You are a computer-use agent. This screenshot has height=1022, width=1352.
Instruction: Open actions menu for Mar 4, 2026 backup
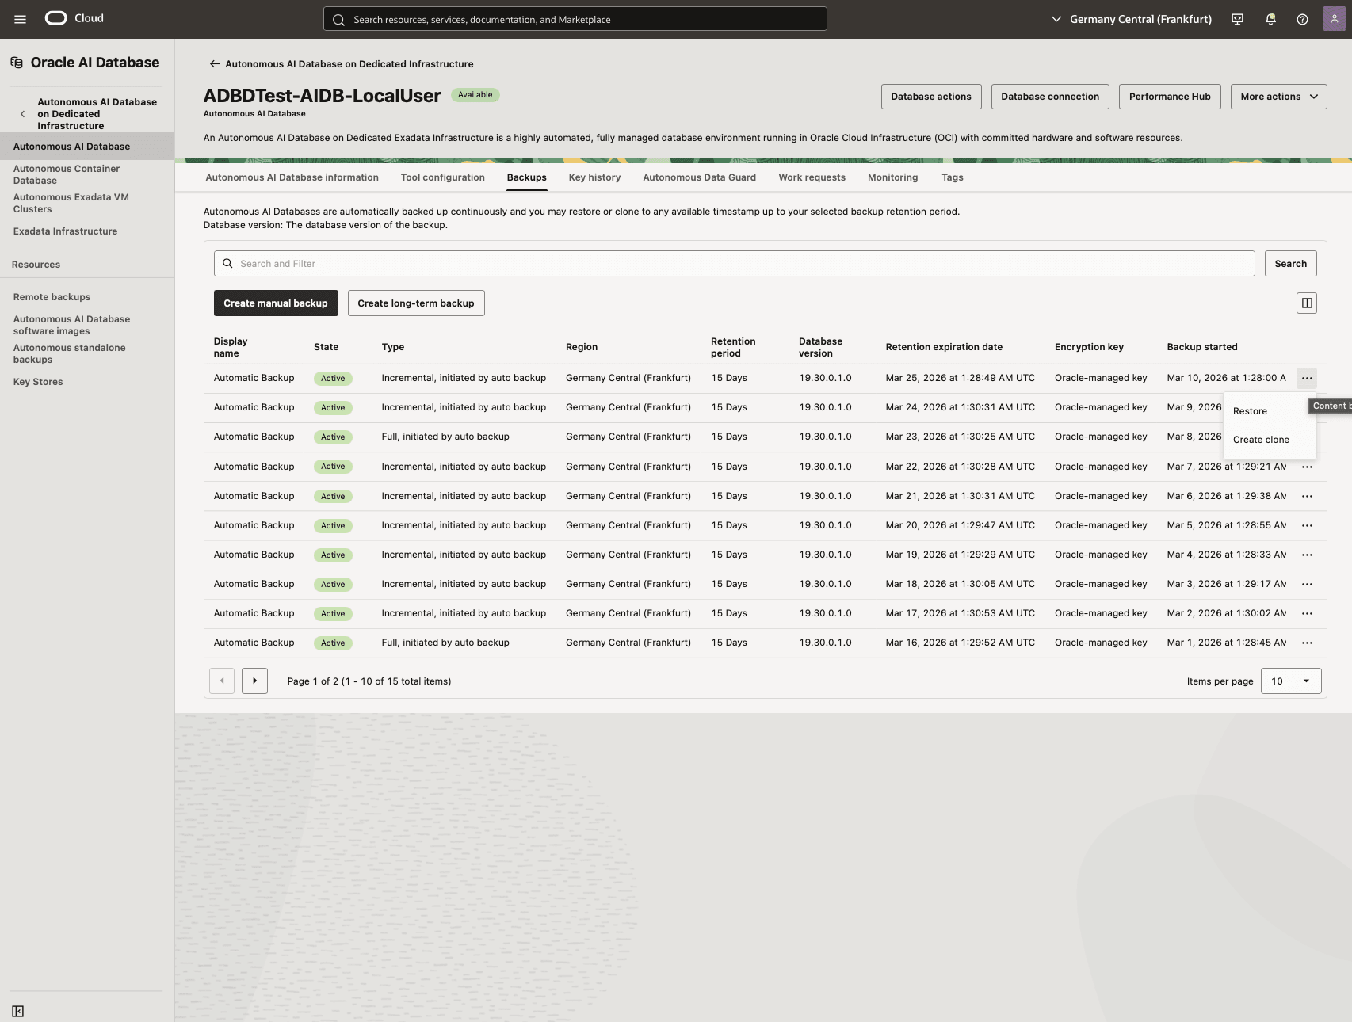point(1307,555)
